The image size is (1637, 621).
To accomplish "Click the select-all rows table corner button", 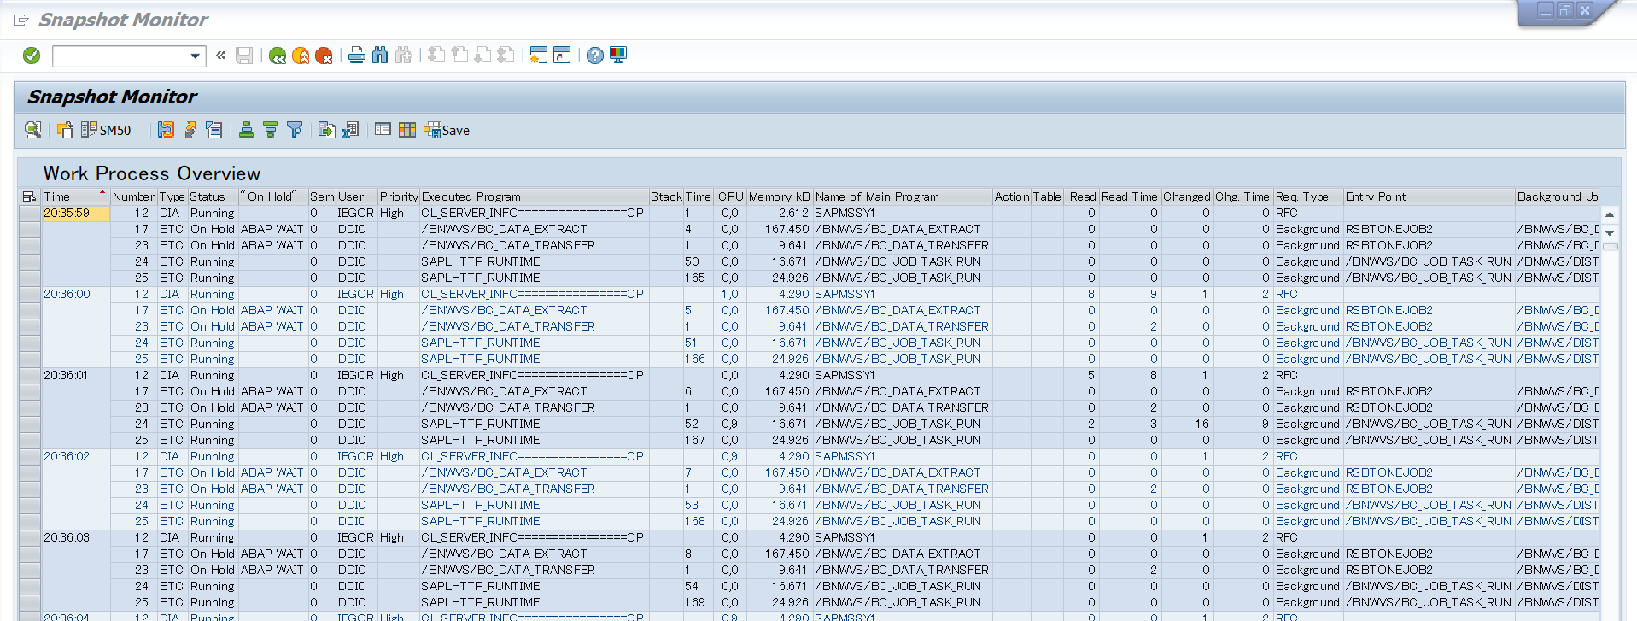I will [x=30, y=196].
